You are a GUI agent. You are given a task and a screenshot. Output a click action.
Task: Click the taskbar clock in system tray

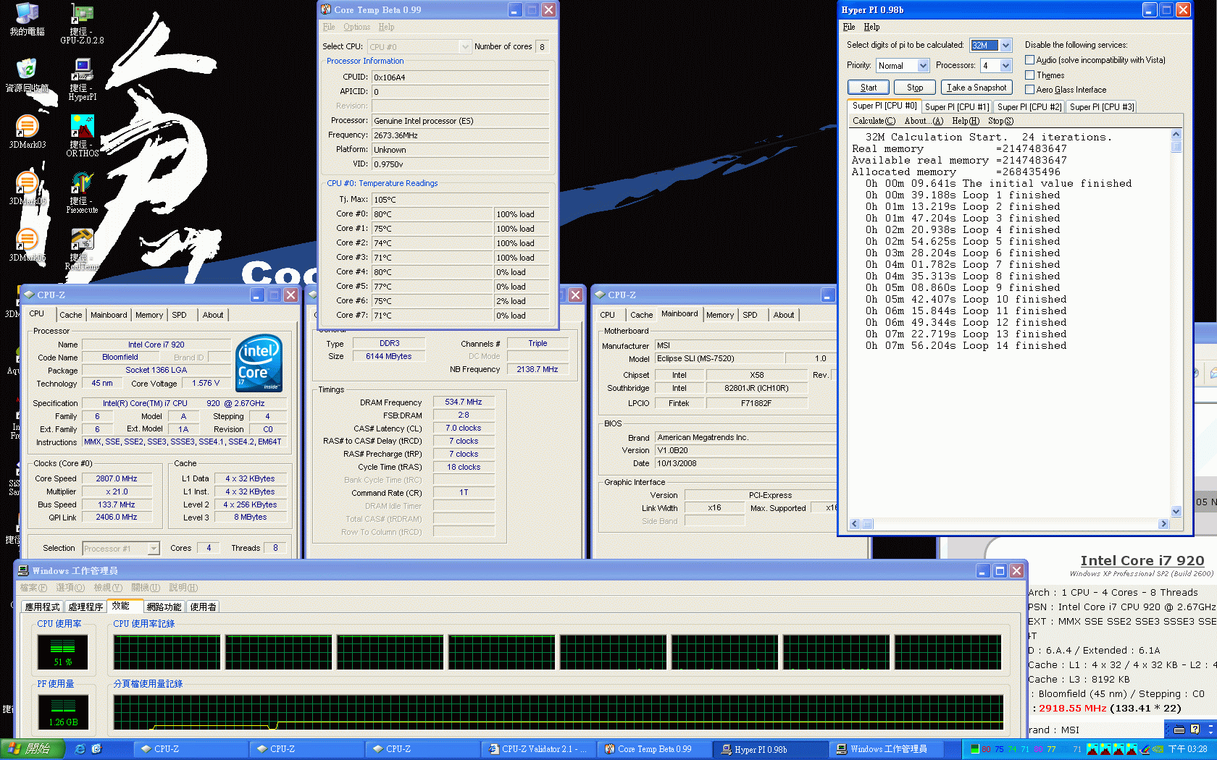click(1188, 749)
